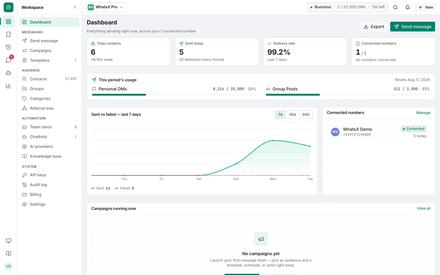Open Contacts in the sidebar
440x275 pixels.
[49, 79]
